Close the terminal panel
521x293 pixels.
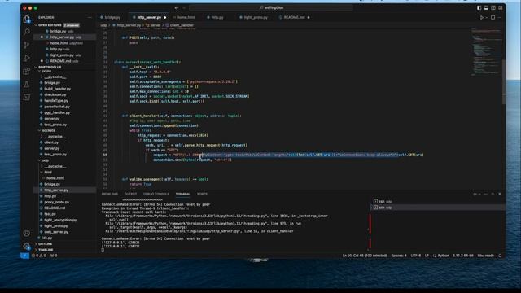[x=500, y=194]
